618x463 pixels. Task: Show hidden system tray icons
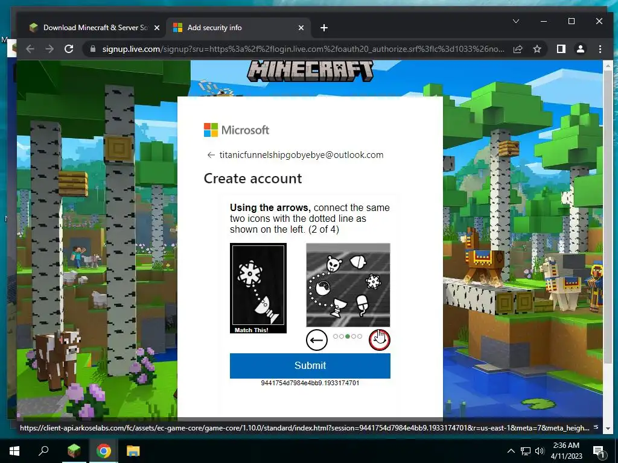pos(511,451)
